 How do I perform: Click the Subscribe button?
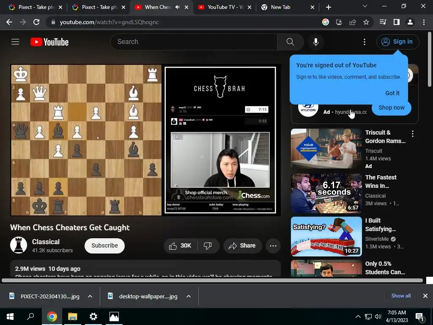[105, 246]
